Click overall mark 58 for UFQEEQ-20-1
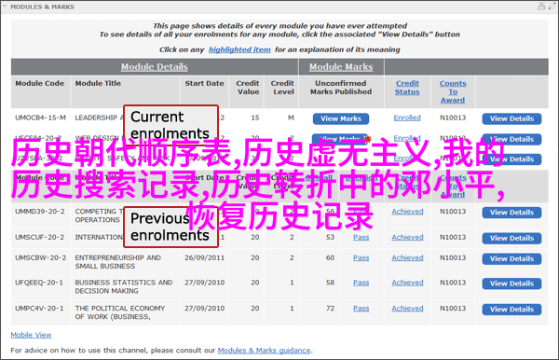Viewport: 559px width, 360px height. point(330,283)
